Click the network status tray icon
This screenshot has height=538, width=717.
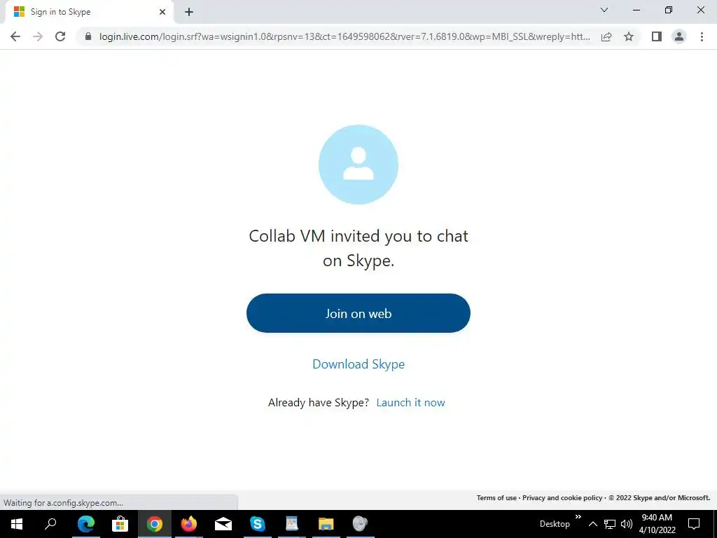tap(610, 524)
